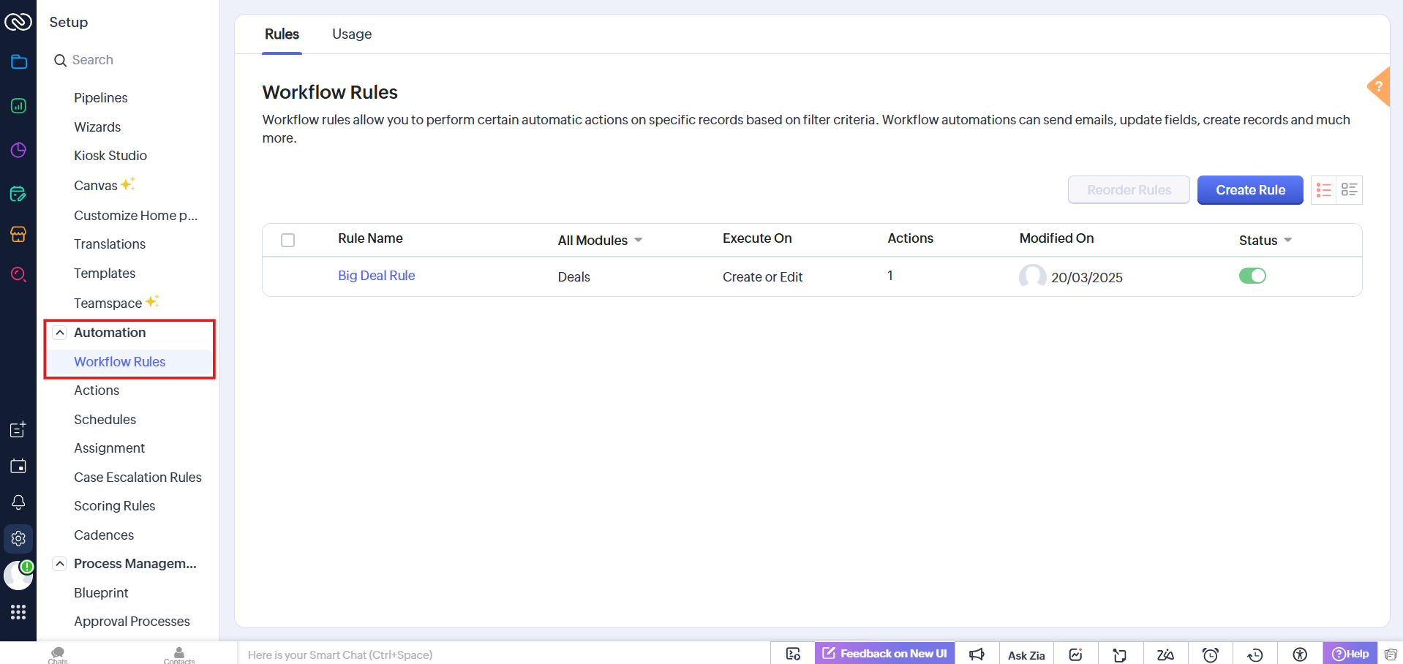The image size is (1403, 664).
Task: Open Approval Processes in sidebar
Action: [x=132, y=622]
